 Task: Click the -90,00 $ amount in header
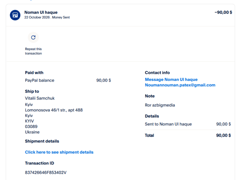click(223, 12)
